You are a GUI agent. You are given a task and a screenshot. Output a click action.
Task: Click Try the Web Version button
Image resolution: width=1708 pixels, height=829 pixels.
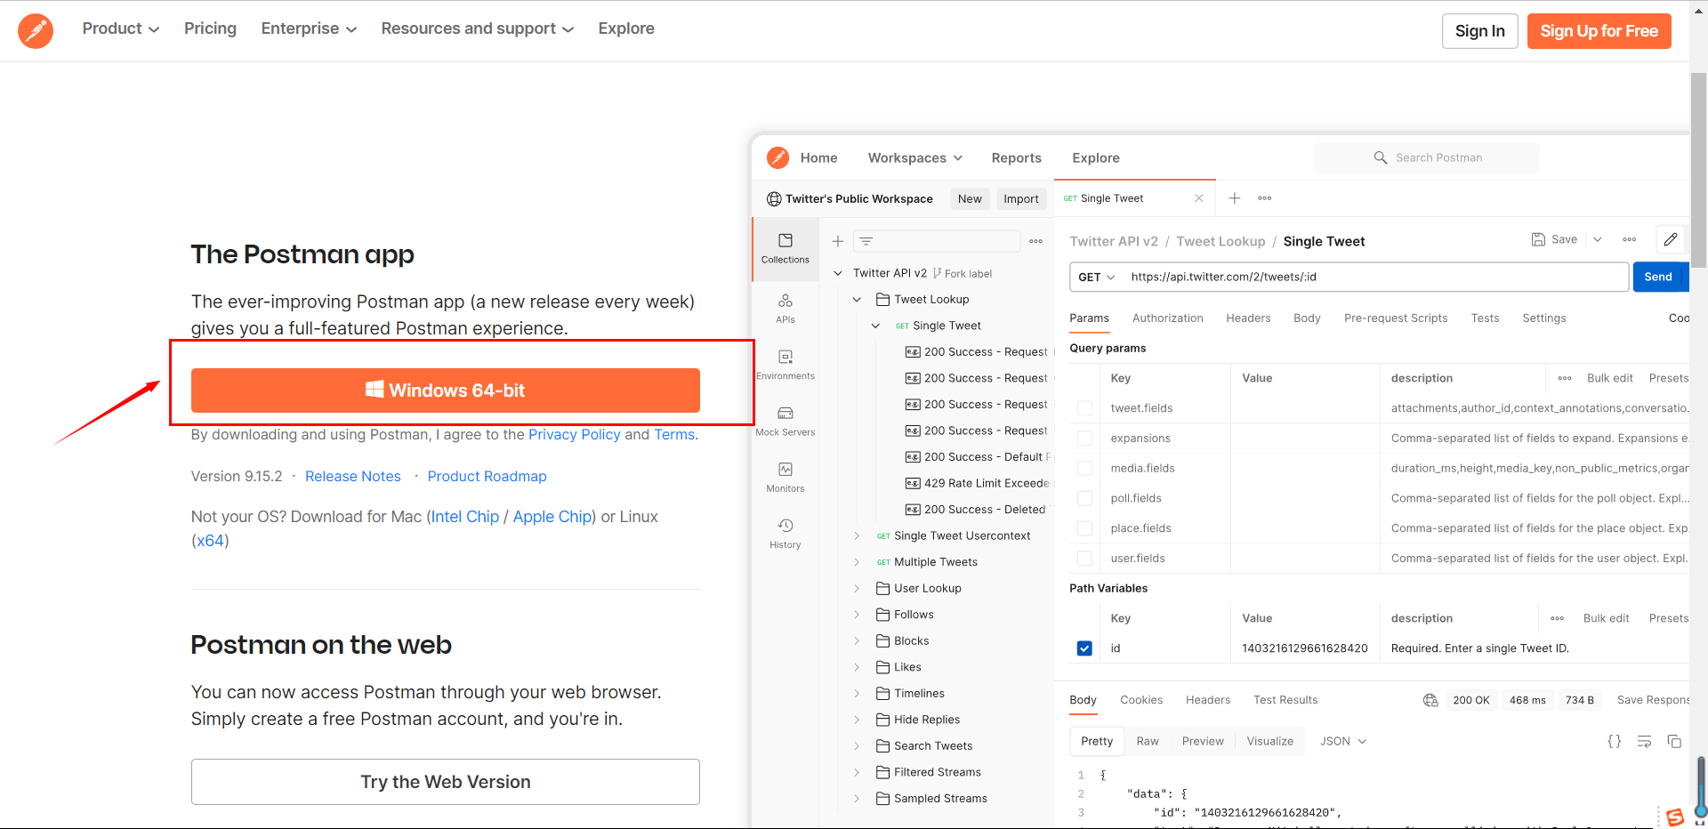pos(446,782)
